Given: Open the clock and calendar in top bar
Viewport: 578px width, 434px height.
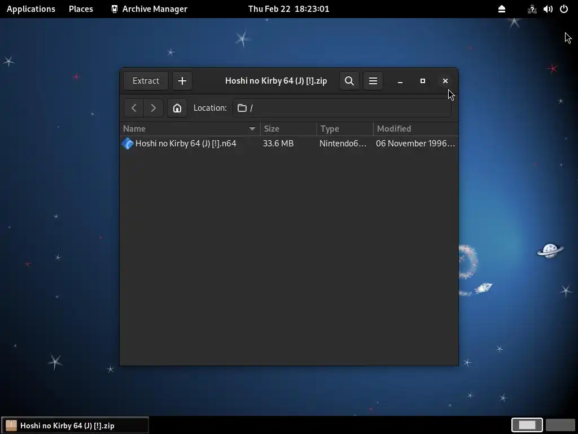Looking at the screenshot, I should (x=288, y=9).
